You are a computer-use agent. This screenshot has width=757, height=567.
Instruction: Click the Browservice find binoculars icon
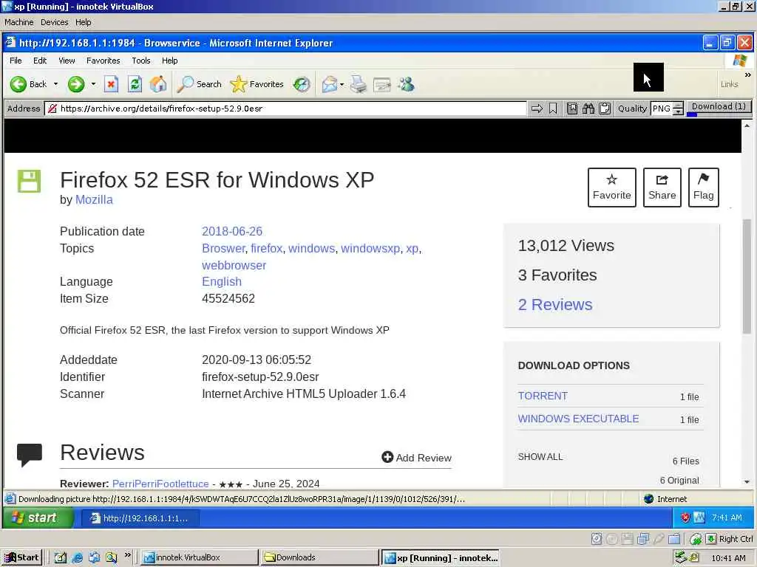pos(588,109)
